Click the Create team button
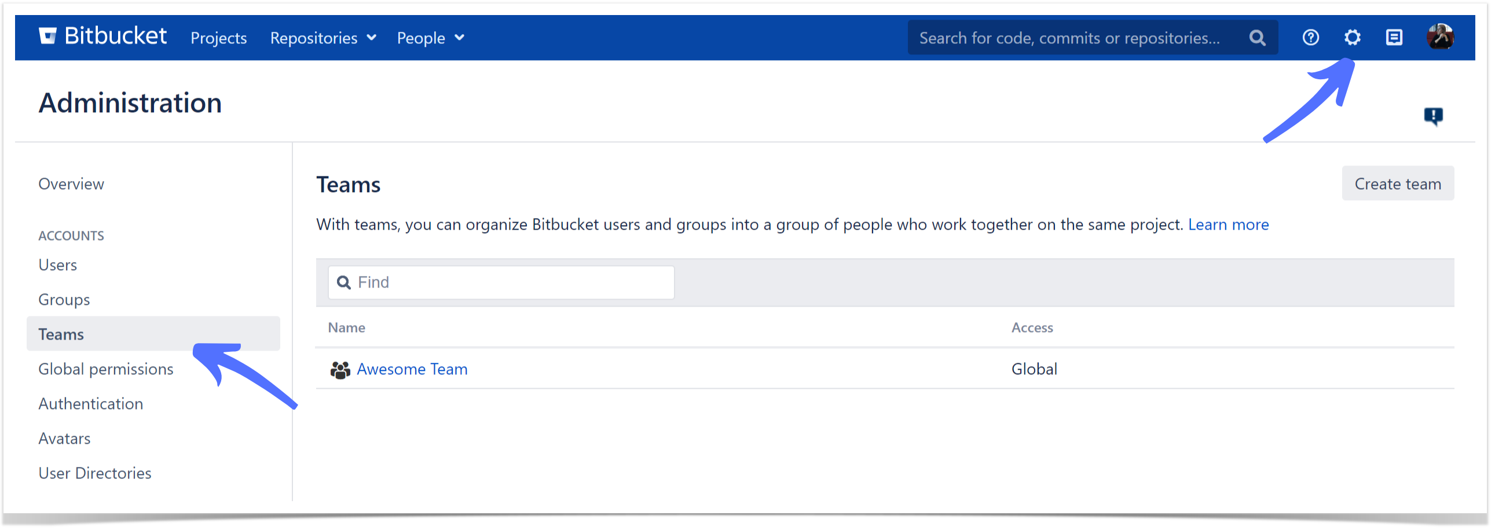 1398,184
